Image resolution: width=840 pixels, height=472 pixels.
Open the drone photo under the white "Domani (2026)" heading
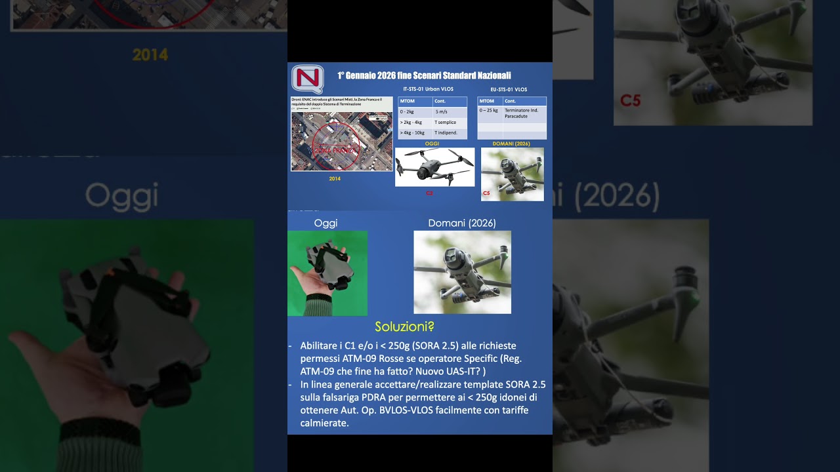(x=462, y=272)
